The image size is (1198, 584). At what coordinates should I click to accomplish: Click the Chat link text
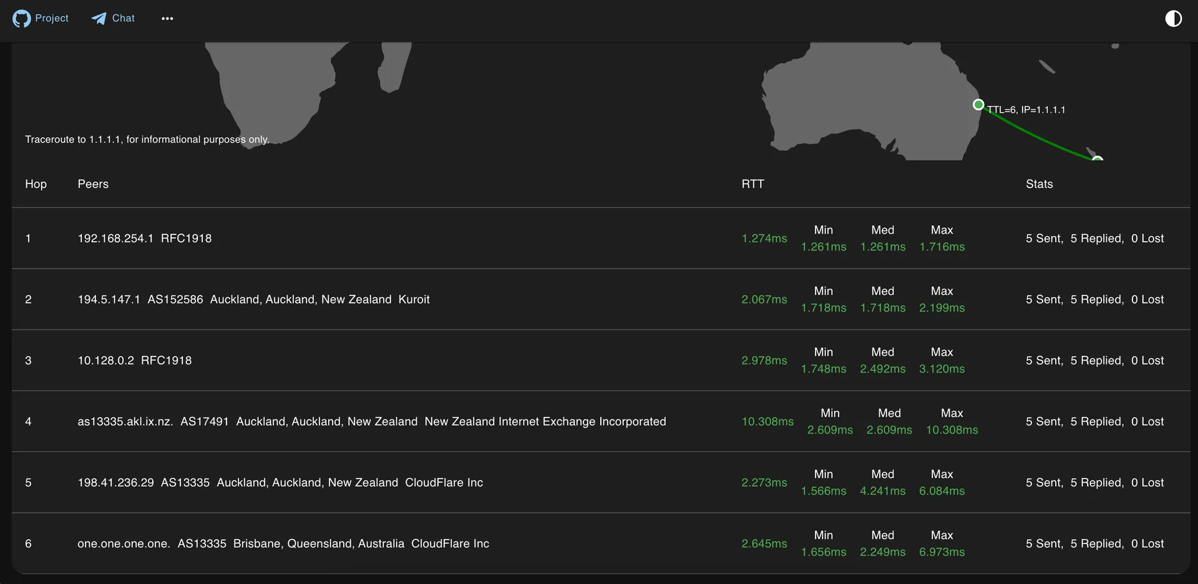pos(123,19)
